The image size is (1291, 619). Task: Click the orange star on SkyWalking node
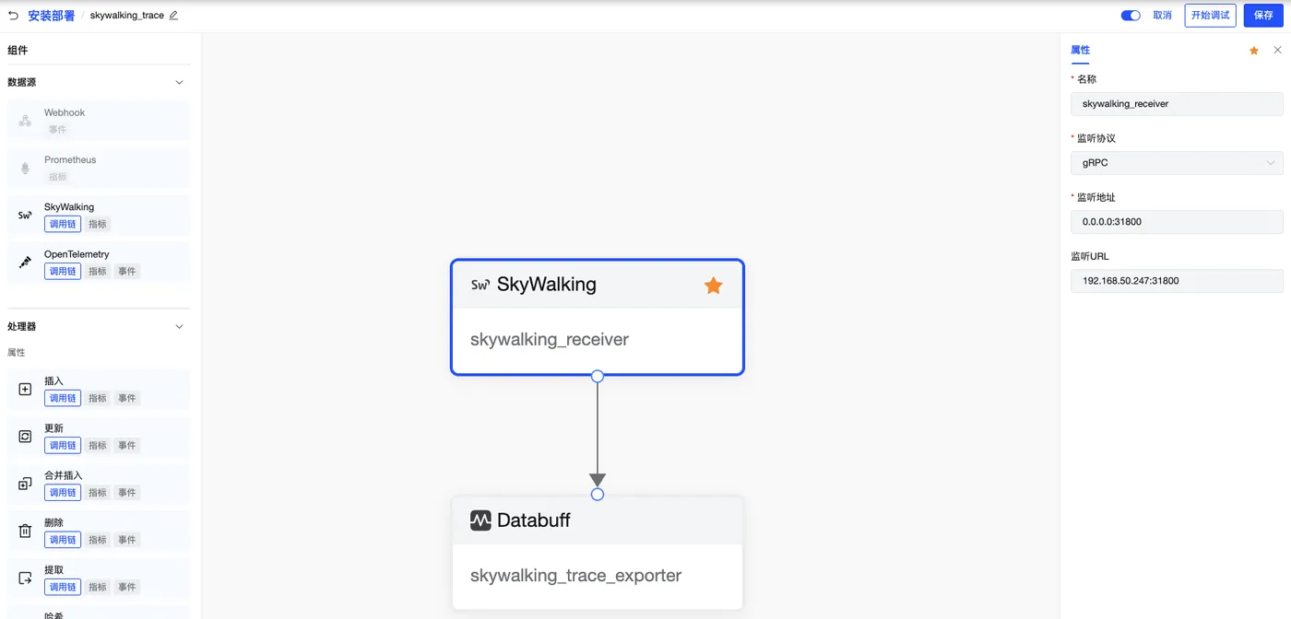click(x=713, y=286)
